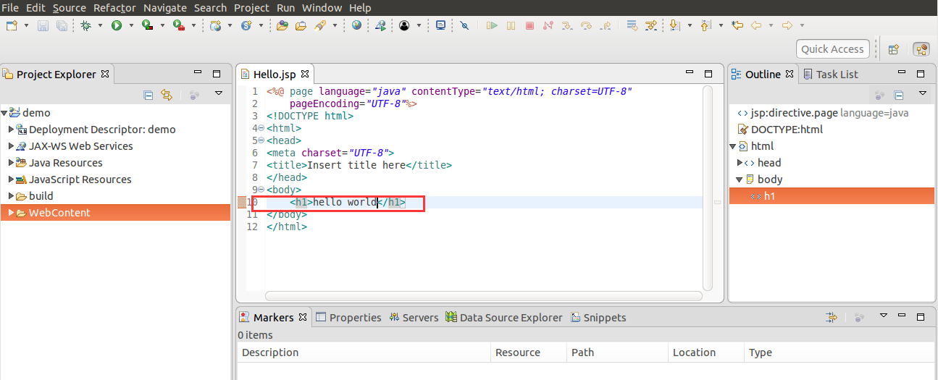Open the Data Source Explorer tab
Viewport: 938px width, 380px height.
pyautogui.click(x=504, y=317)
